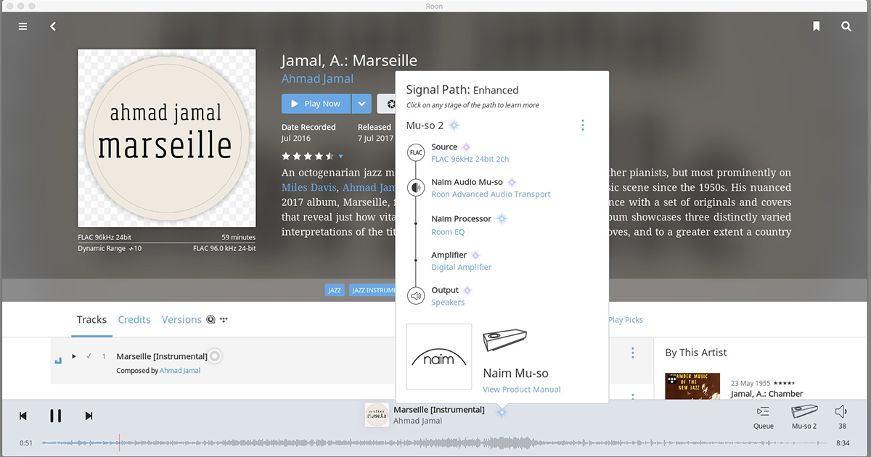Open the signal path three-dot menu
This screenshot has width=871, height=457.
coord(582,125)
